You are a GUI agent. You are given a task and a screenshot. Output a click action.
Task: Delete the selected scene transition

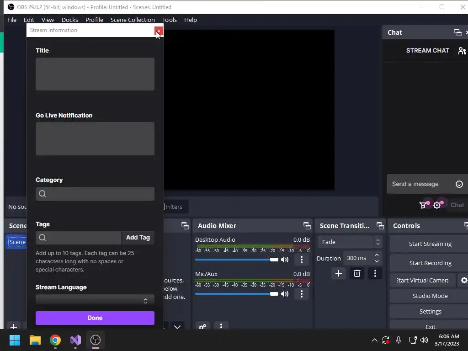pyautogui.click(x=357, y=273)
